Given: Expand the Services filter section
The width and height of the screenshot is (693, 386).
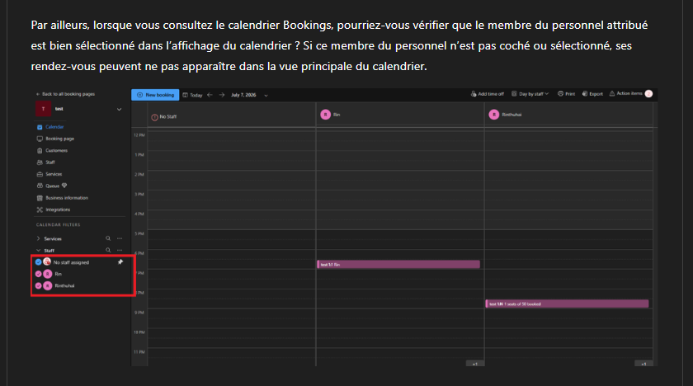Looking at the screenshot, I should point(38,238).
